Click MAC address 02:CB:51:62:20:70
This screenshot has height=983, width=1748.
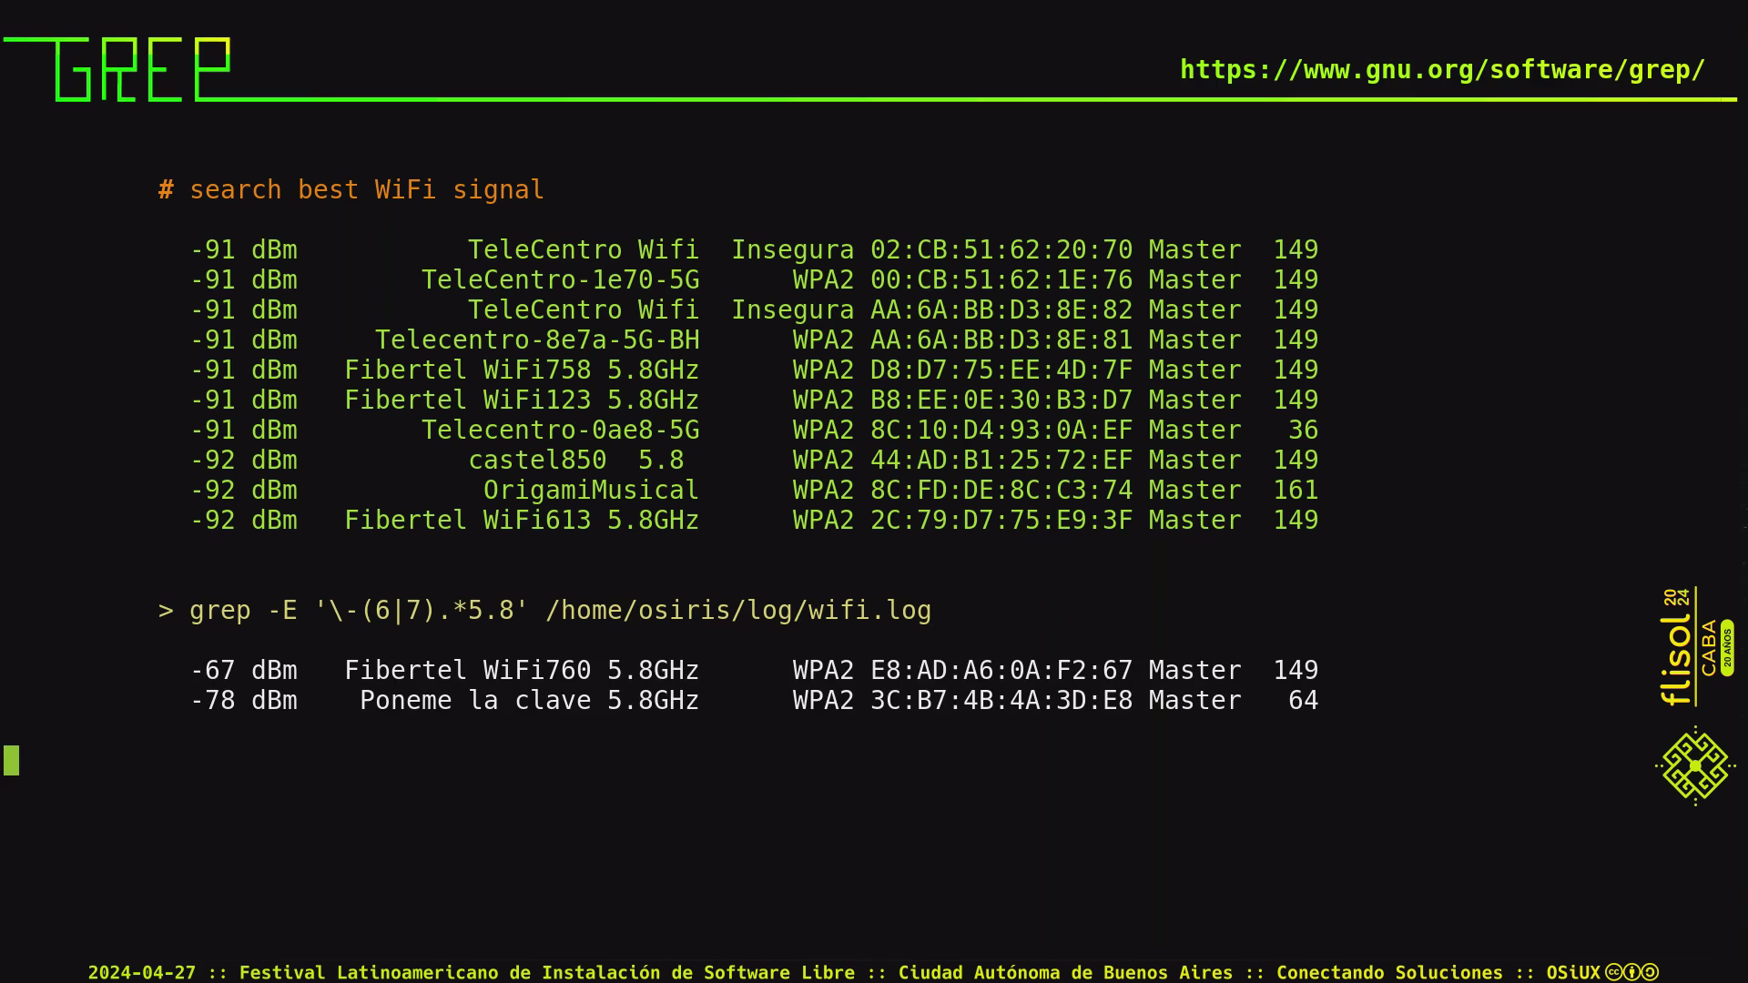[x=1001, y=249]
